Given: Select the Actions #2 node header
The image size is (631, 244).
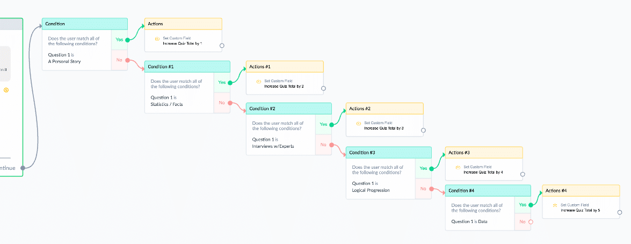Looking at the screenshot, I should point(385,109).
